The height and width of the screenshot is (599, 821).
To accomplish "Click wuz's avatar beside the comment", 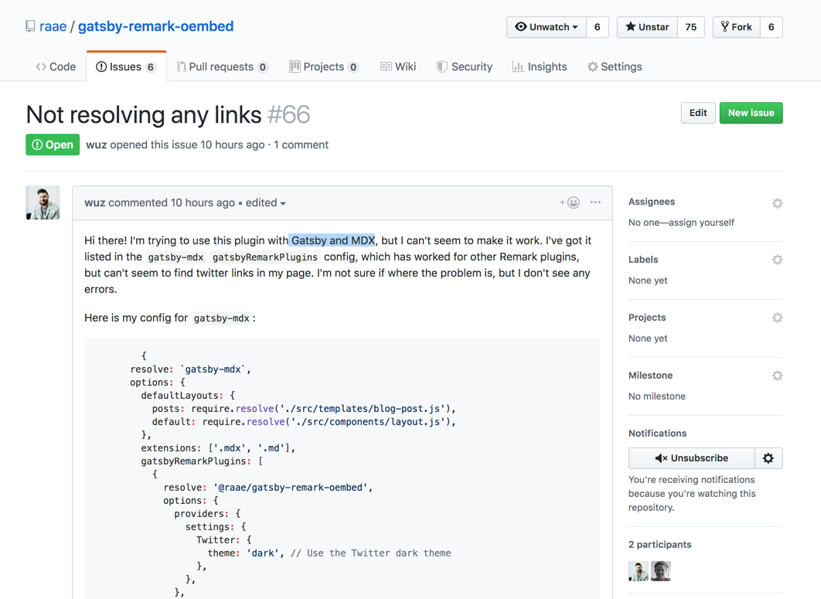I will click(43, 203).
